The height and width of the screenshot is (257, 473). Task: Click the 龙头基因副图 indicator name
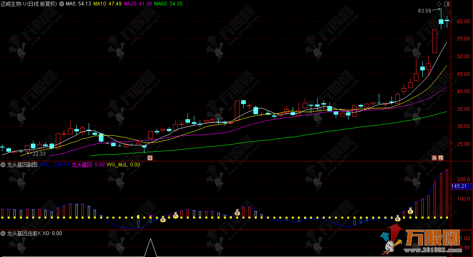pos(22,165)
